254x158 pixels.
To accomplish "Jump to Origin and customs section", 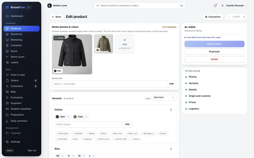I will coord(199,96).
